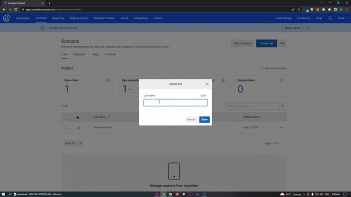Open the Windows Start menu
This screenshot has width=351, height=197.
pos(3,194)
